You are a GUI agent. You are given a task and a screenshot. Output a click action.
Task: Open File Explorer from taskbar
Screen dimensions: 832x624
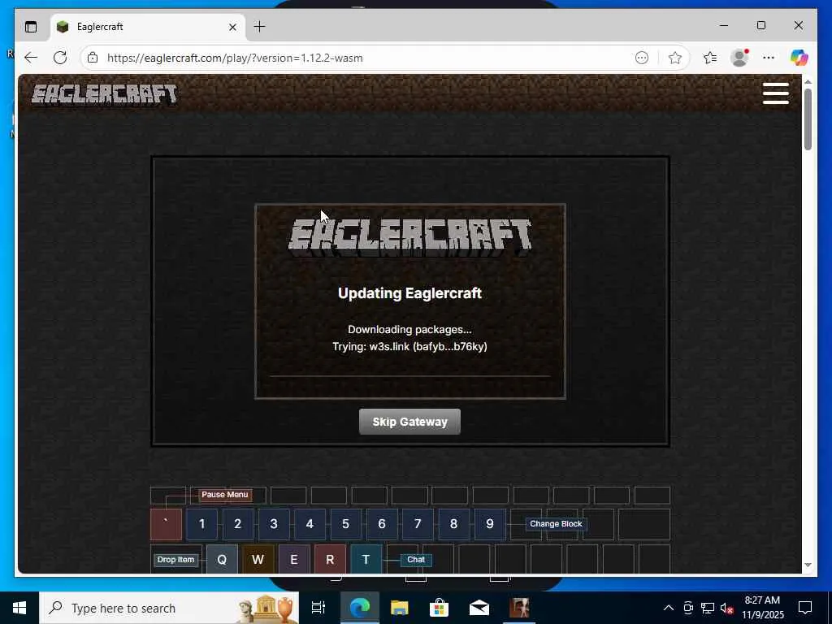tap(399, 608)
